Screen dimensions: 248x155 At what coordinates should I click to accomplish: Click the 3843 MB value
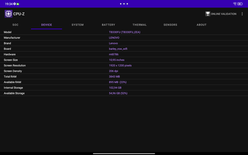click(114, 77)
